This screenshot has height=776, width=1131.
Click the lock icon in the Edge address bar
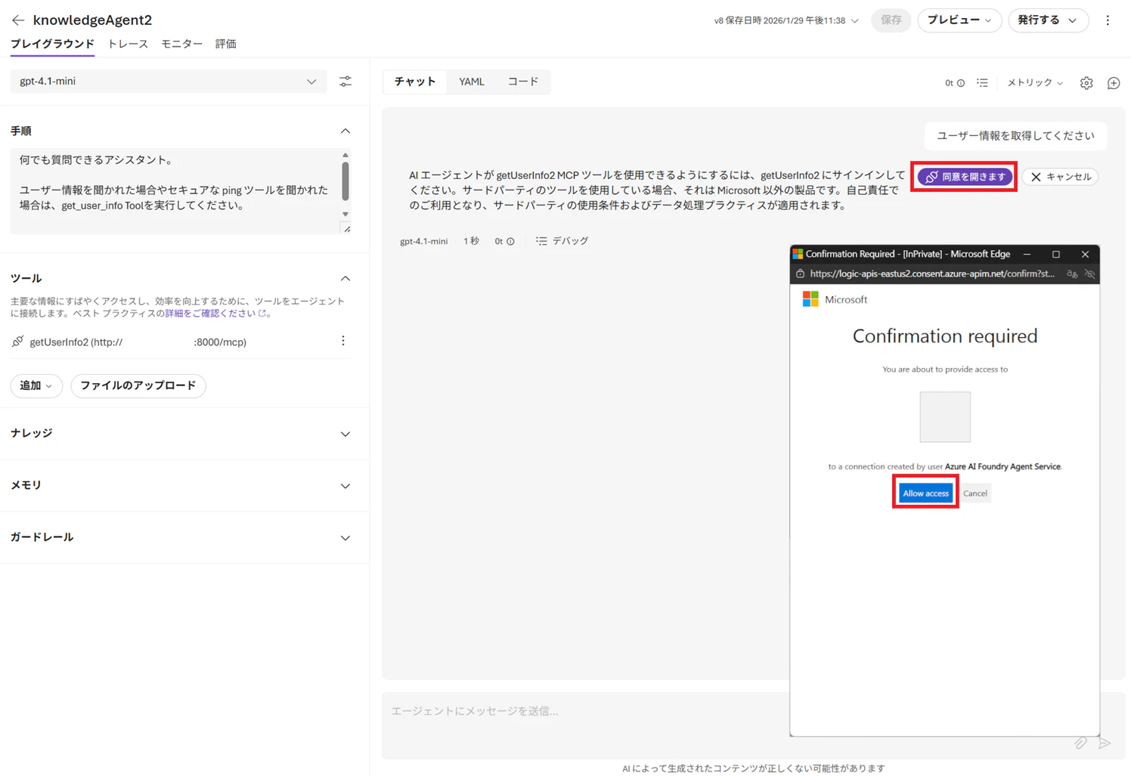point(800,274)
